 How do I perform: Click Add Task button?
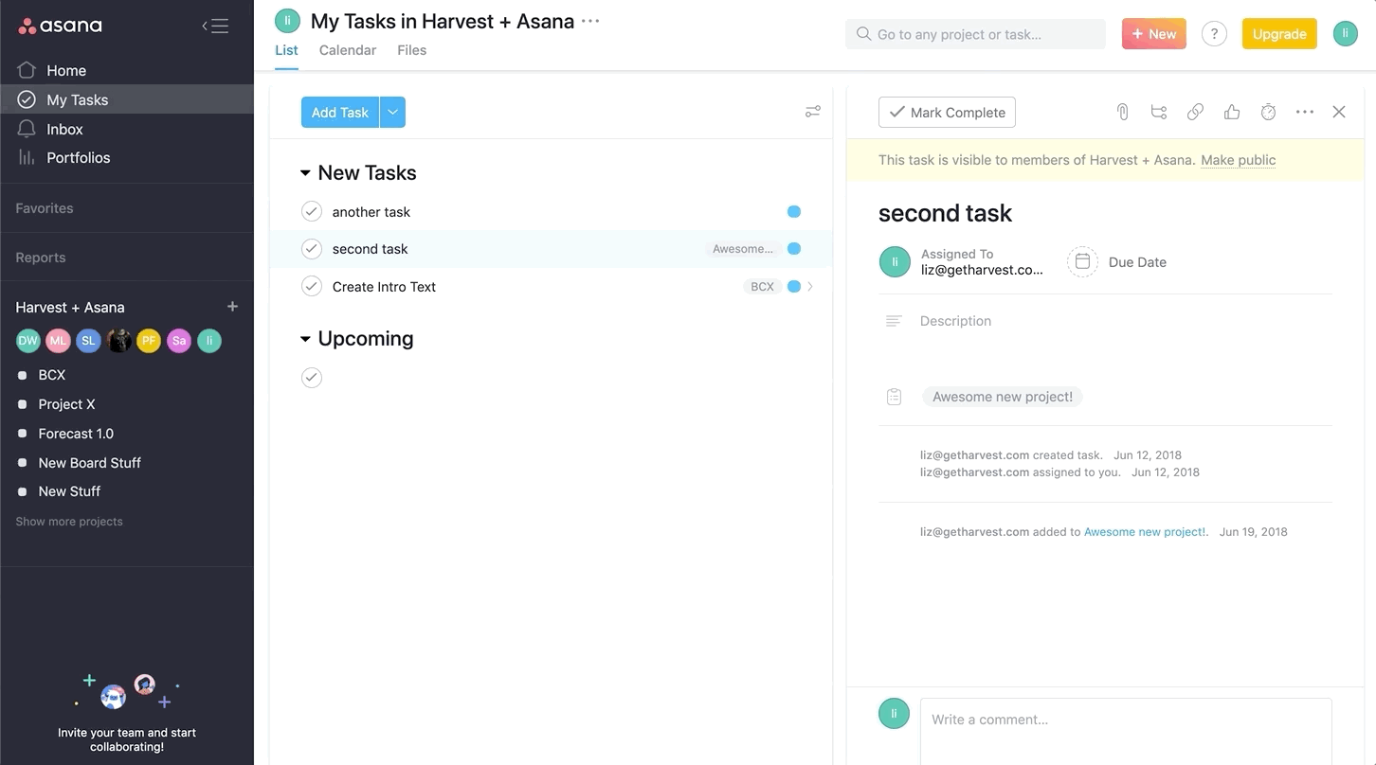(340, 112)
